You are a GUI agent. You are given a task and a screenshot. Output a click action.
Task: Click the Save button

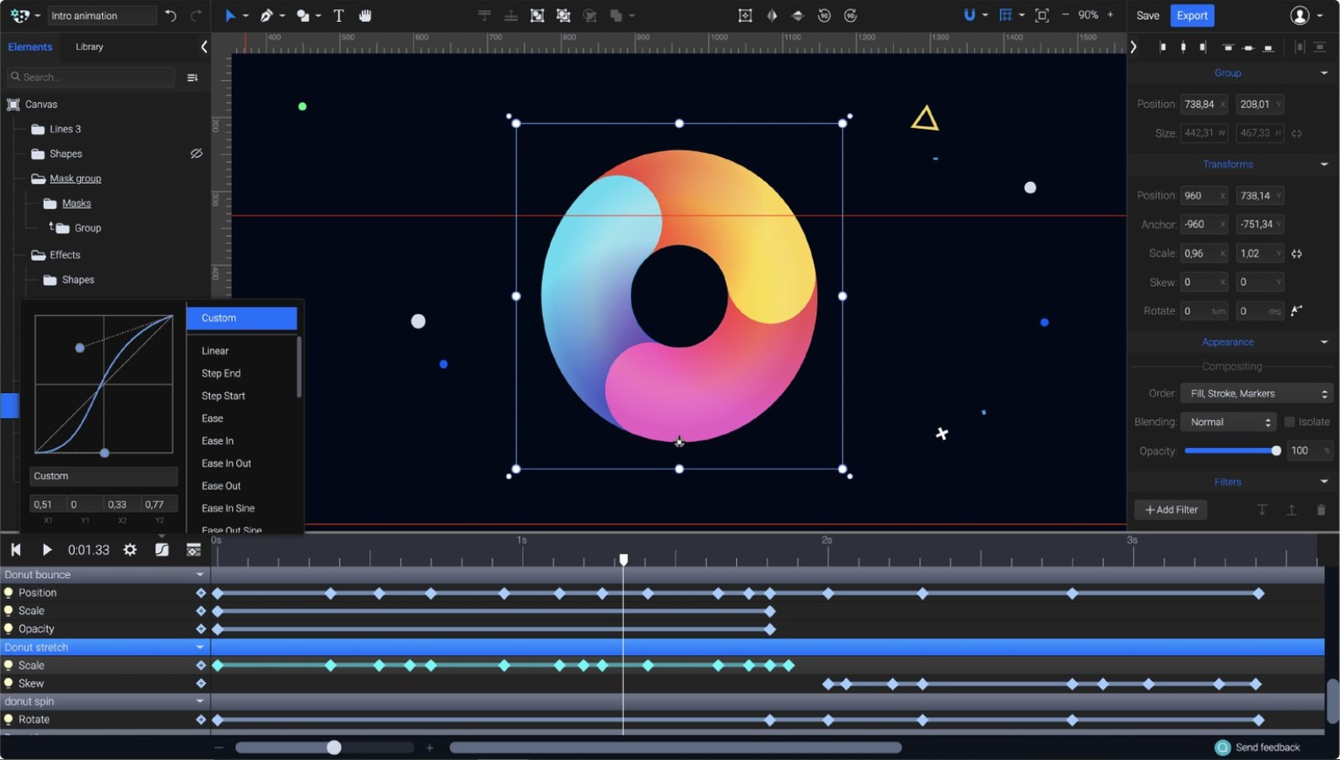tap(1148, 15)
